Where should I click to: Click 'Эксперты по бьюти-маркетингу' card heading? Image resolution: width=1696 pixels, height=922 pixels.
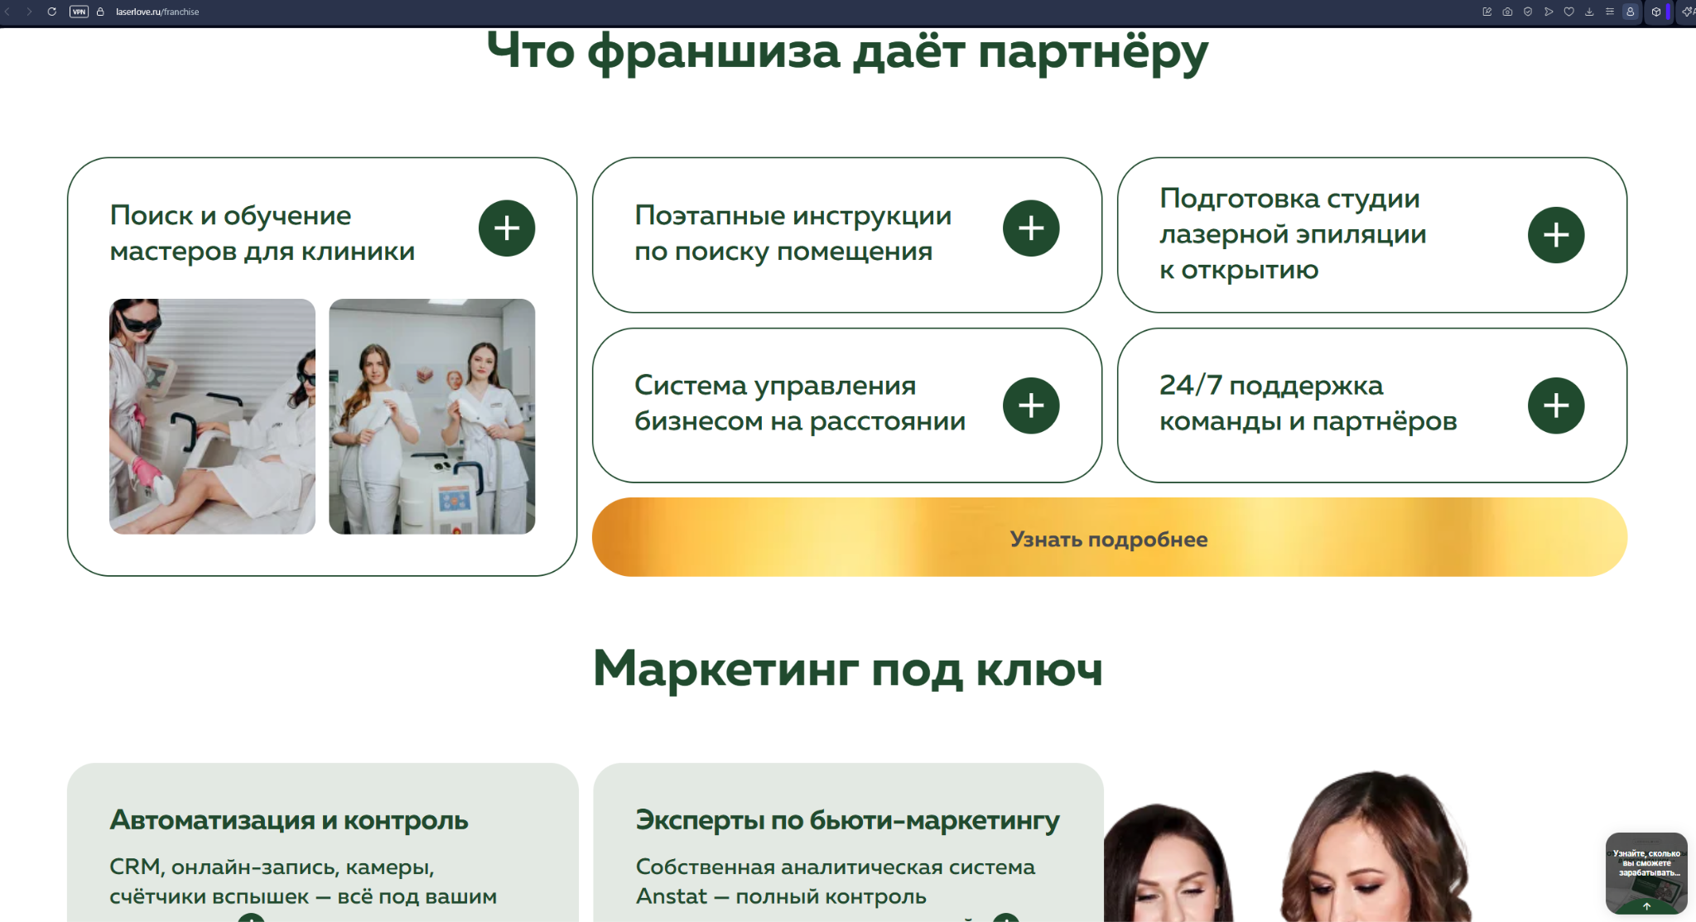coord(847,819)
